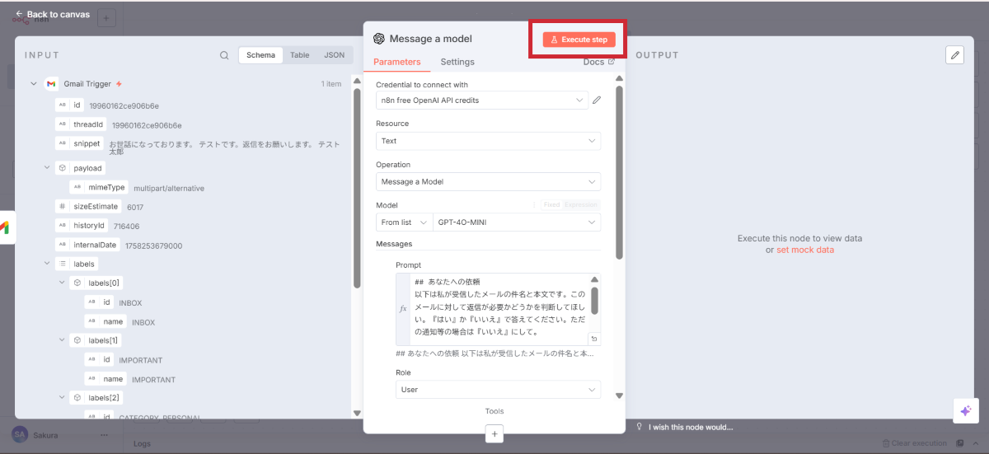Click the edit output pencil icon
The width and height of the screenshot is (989, 454).
954,55
